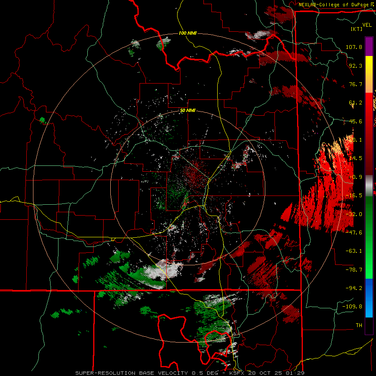Click the 50 NMI range ring label
The image size is (376, 376).
[188, 111]
